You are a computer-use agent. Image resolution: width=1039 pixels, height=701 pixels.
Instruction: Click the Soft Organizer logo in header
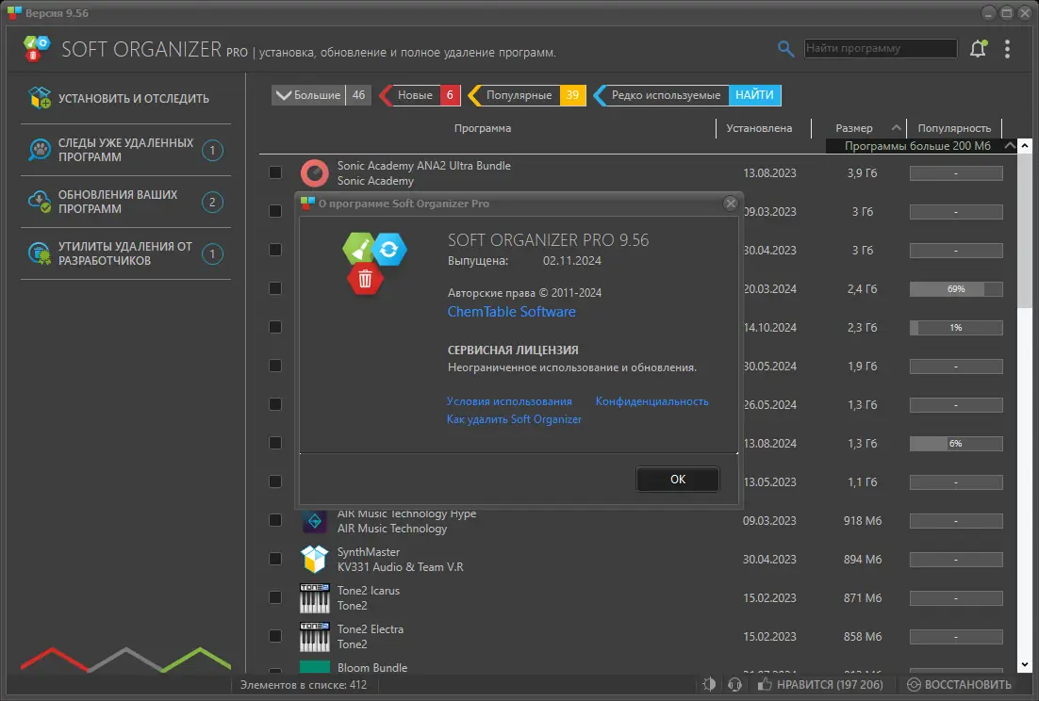[37, 49]
